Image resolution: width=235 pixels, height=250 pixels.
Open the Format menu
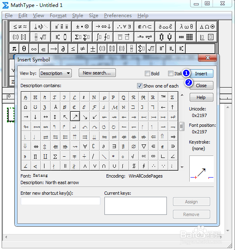58,16
